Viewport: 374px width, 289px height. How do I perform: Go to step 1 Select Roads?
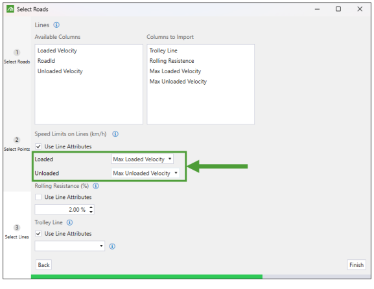pos(17,56)
